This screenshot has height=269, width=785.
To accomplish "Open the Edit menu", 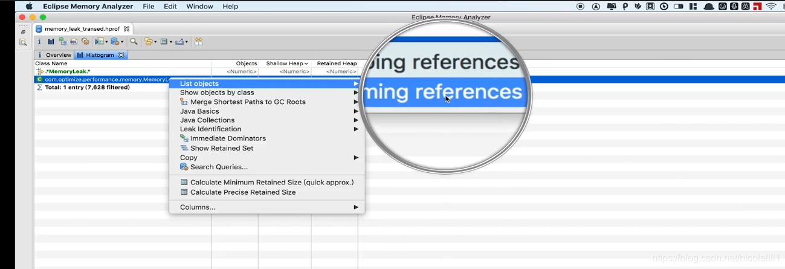I will (170, 7).
